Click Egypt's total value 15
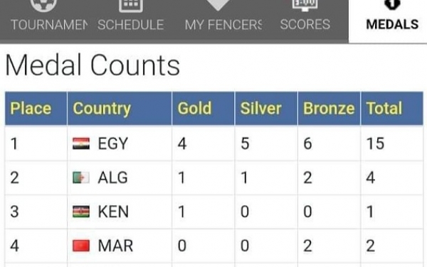Viewport: 427px width, 267px height. pos(375,143)
